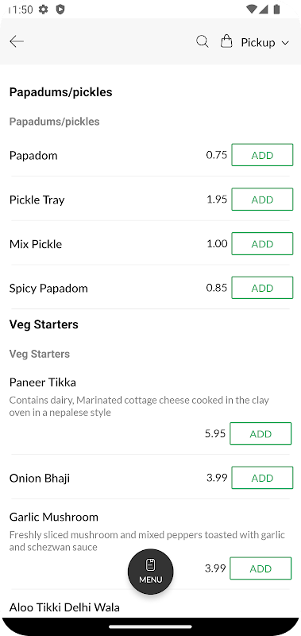Open the Aloo Tikki Delhi Wala item
Screen dimensions: 301x636
coord(64,607)
